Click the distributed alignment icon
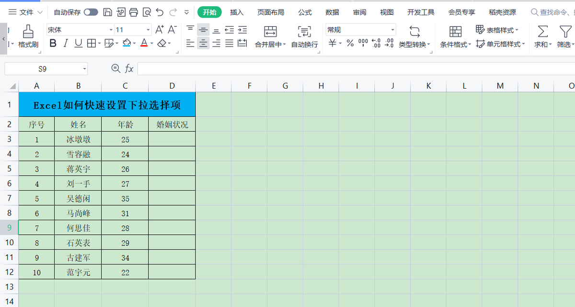575x307 pixels. (242, 44)
